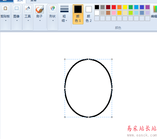This screenshot has height=139, width=157.
Task: Open the Tools (工具) group icon
Action: pyautogui.click(x=28, y=8)
